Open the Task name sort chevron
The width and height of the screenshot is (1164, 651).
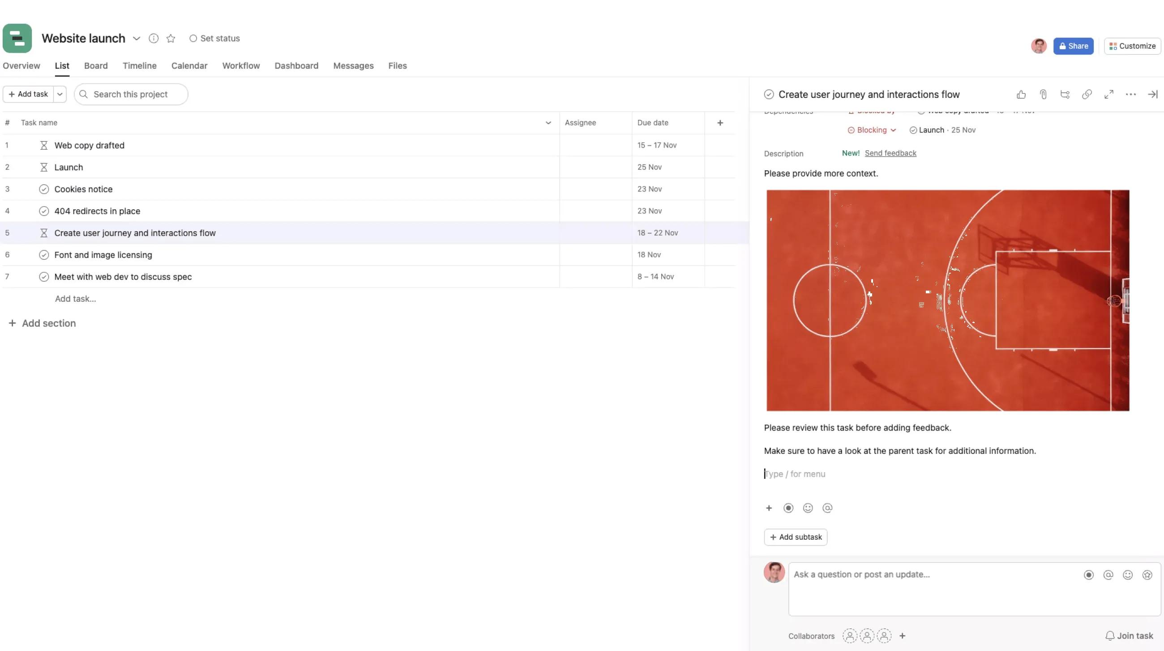(548, 123)
